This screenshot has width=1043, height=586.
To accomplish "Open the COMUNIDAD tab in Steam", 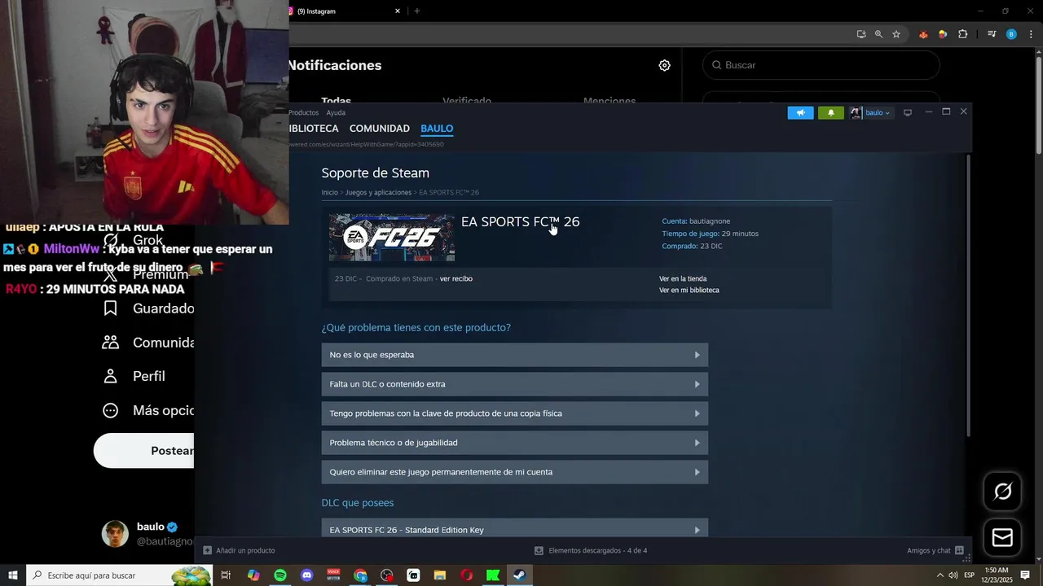I will click(x=380, y=129).
